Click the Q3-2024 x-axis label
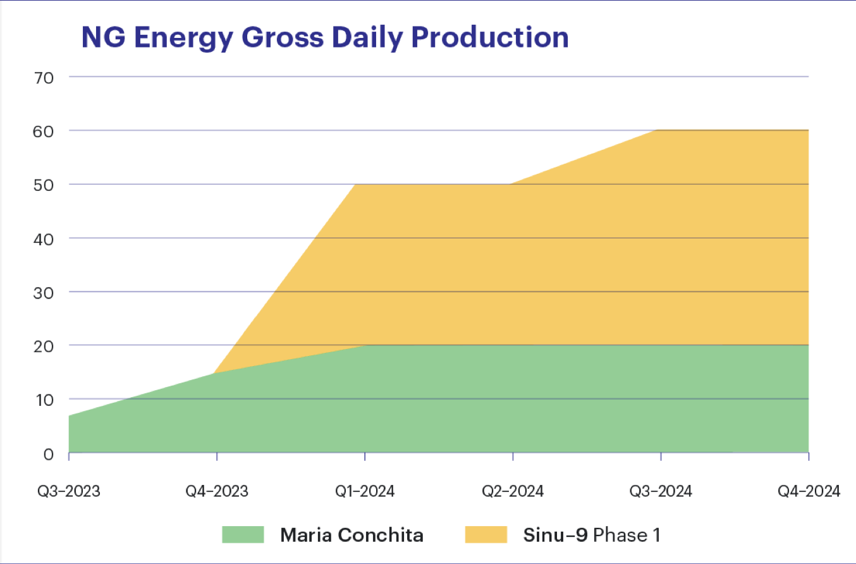Screen dimensions: 856x564 tap(661, 491)
